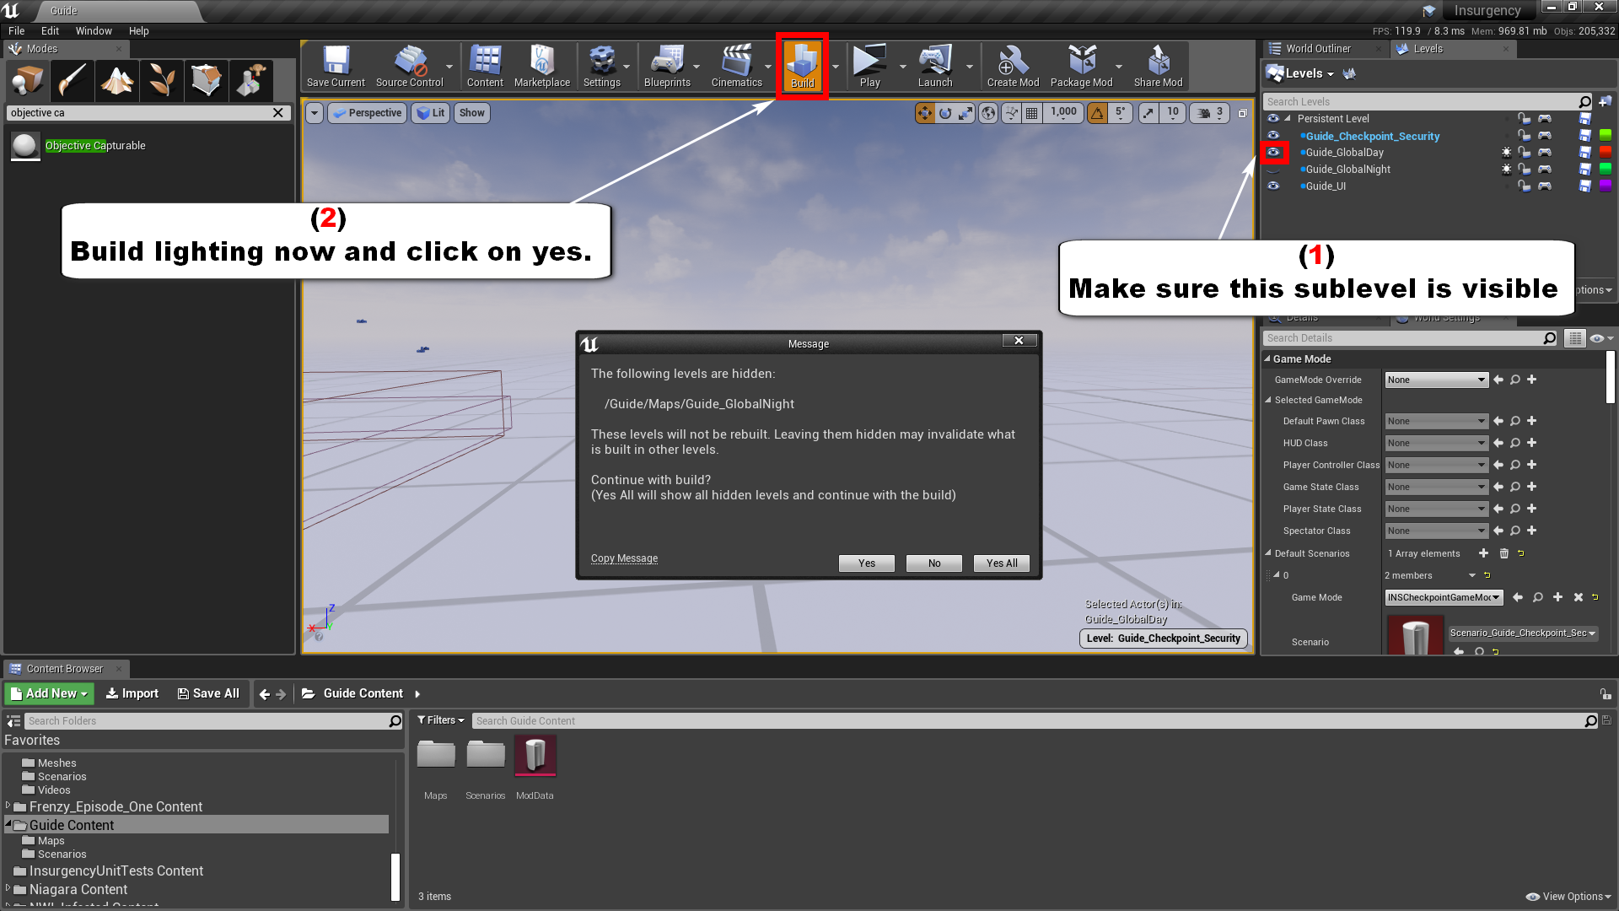Screen dimensions: 1619x911
Task: Select the Geometry Editing mode icon
Action: click(x=206, y=81)
